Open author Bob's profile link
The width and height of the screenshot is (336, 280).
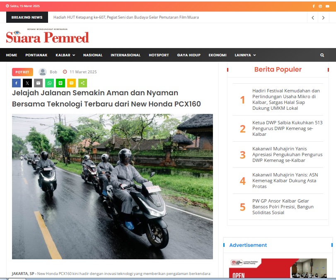(x=53, y=72)
